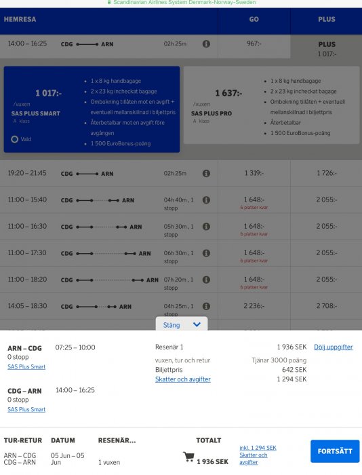
Task: Click the Fortsätt button
Action: pyautogui.click(x=335, y=451)
